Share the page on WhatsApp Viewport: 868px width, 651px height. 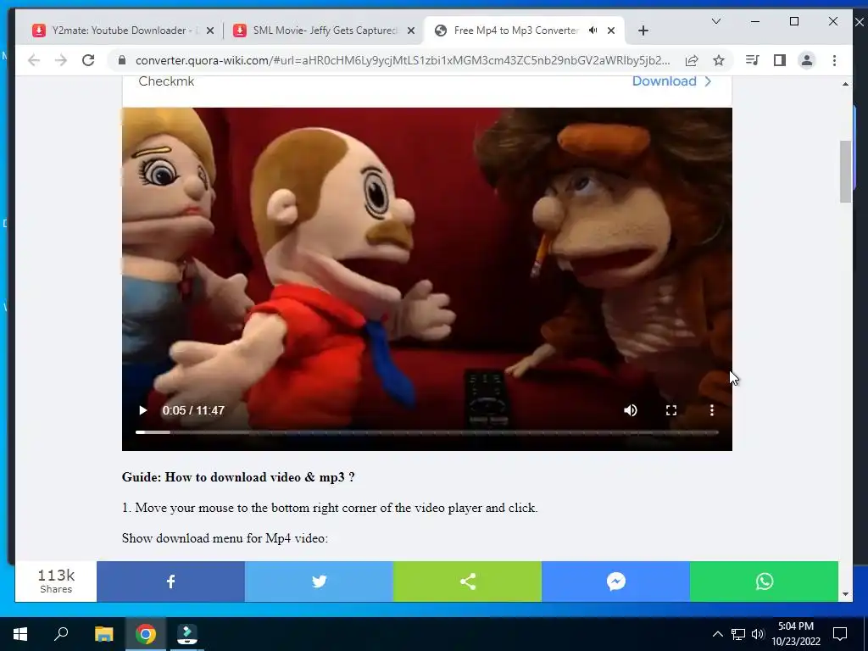764,581
